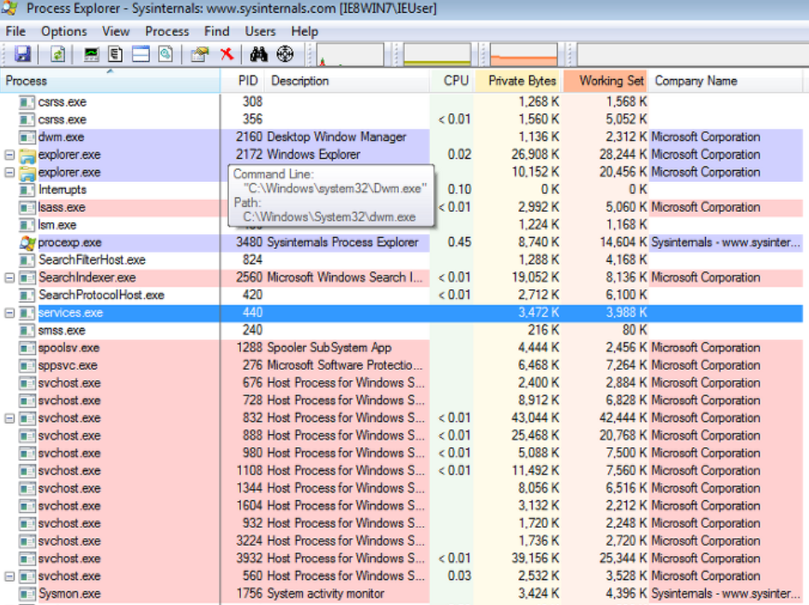The width and height of the screenshot is (809, 605).
Task: Sort by the Working Set column header
Action: (x=605, y=81)
